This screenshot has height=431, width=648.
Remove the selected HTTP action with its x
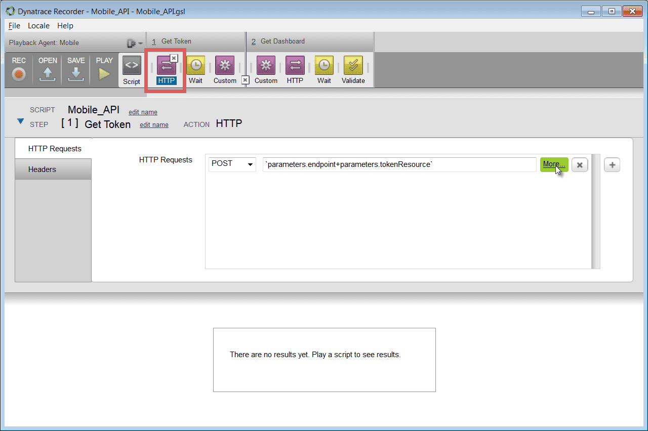coord(174,58)
